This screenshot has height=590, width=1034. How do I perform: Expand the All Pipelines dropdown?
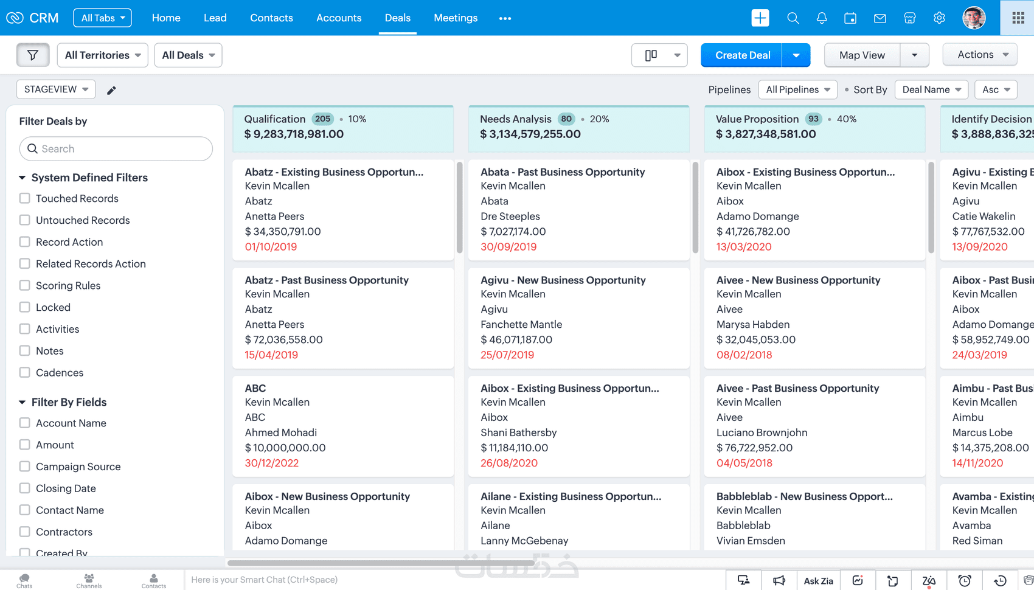coord(797,89)
